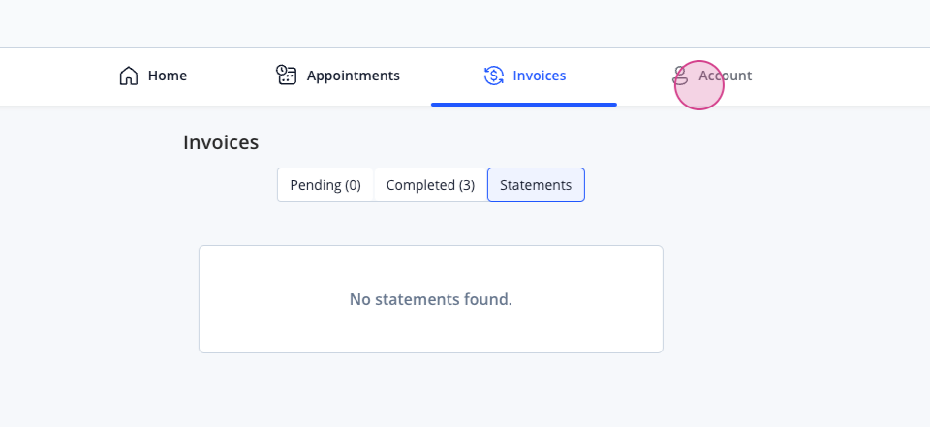Click the Invoices page heading
The image size is (930, 427).
[x=221, y=142]
